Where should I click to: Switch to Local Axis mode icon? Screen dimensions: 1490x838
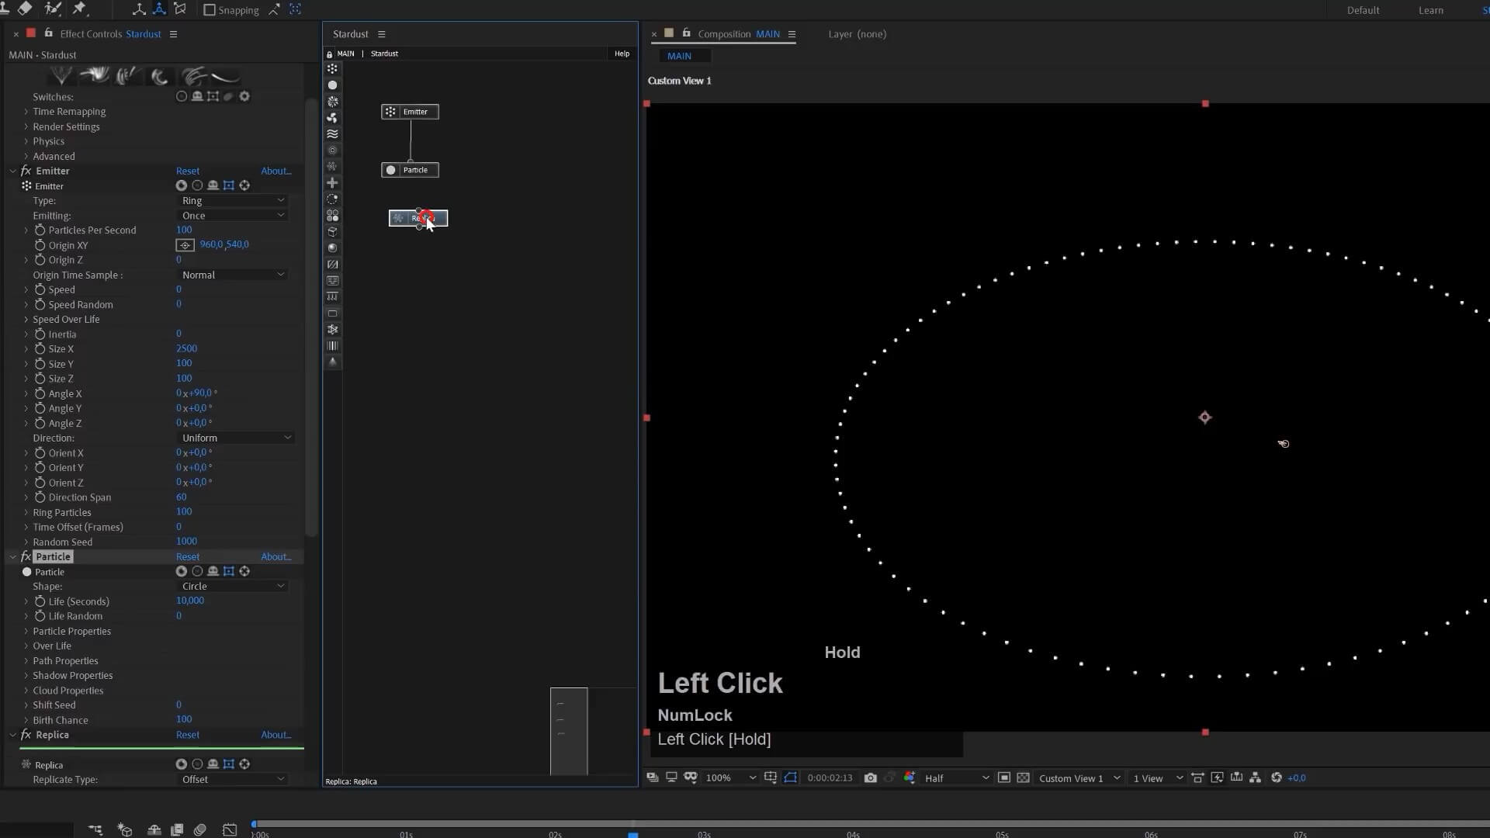[x=139, y=9]
